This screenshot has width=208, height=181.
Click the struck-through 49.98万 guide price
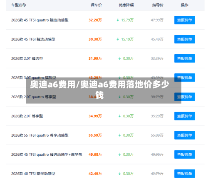pos(157,154)
